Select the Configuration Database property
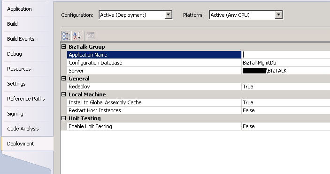The image size is (330, 174). coord(154,63)
